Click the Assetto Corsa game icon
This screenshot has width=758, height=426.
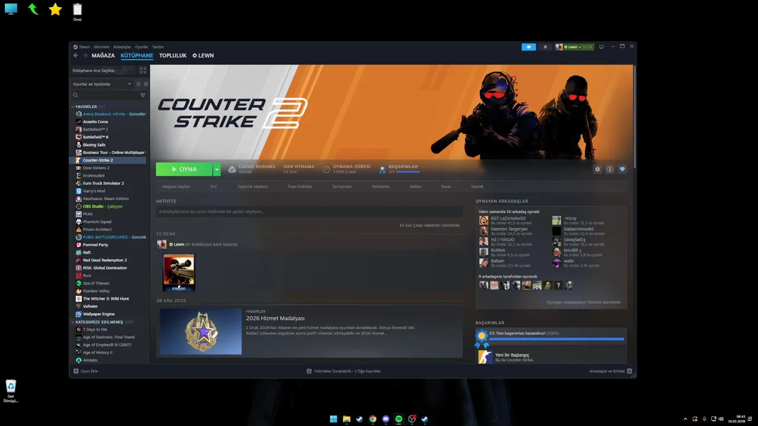pos(79,122)
